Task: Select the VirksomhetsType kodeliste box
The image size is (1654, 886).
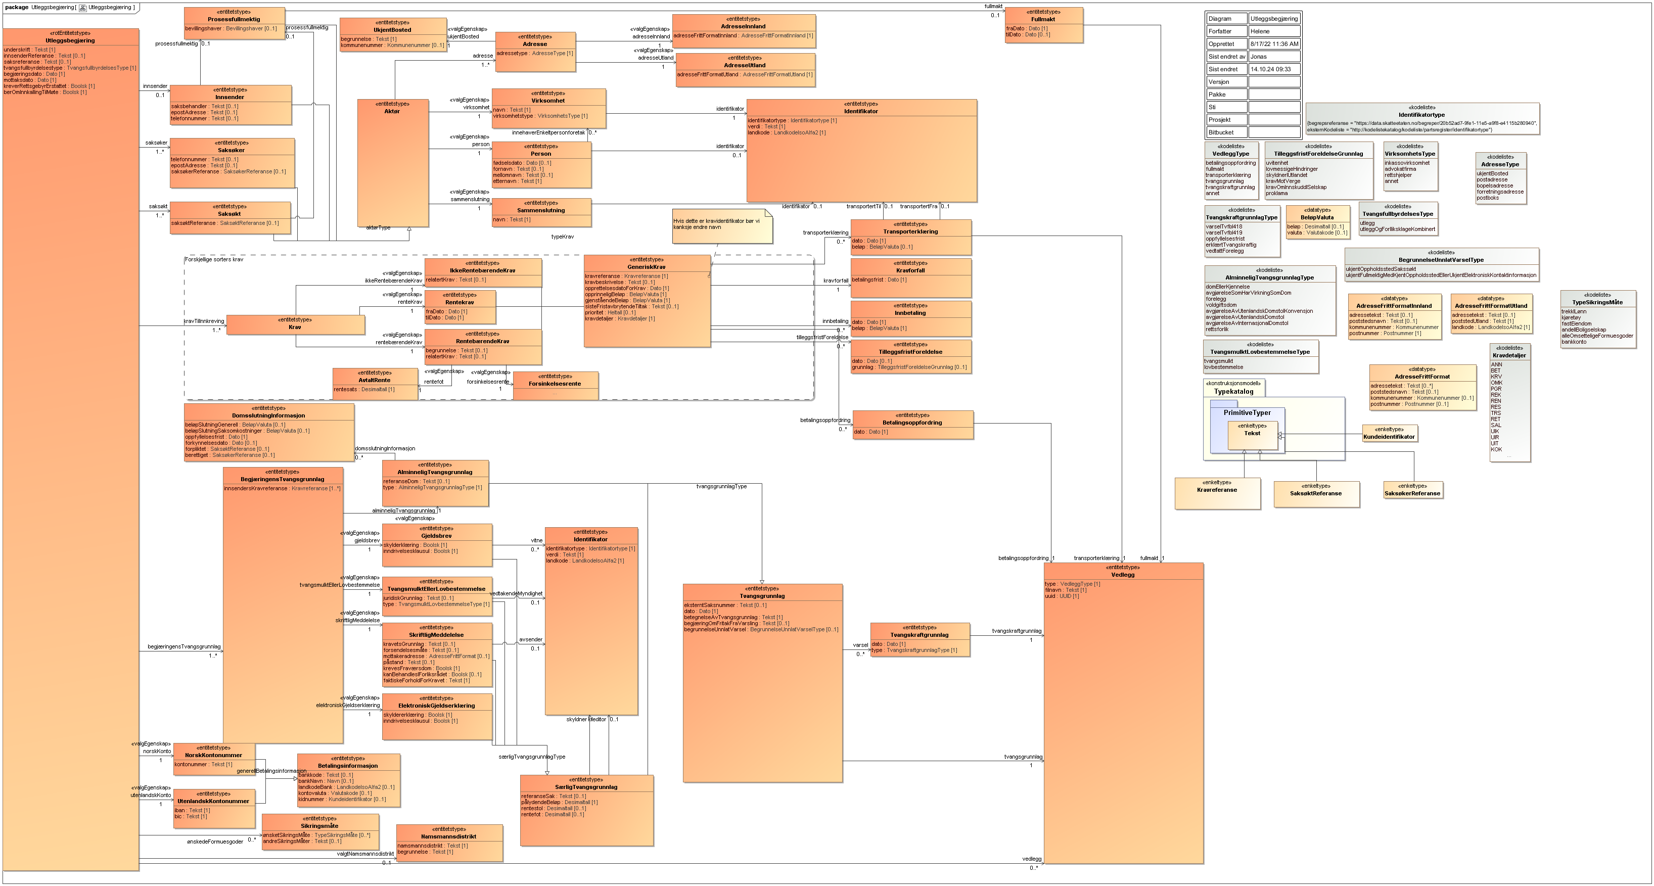Action: 1410,166
